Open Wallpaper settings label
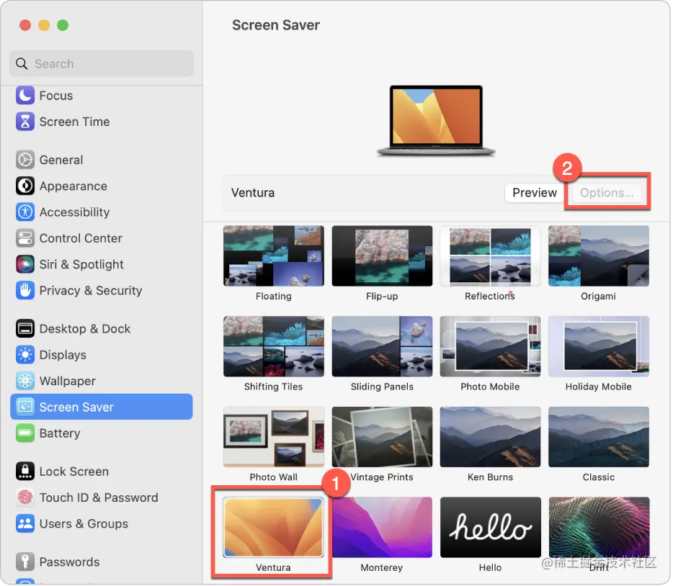The image size is (673, 586). pos(68,381)
